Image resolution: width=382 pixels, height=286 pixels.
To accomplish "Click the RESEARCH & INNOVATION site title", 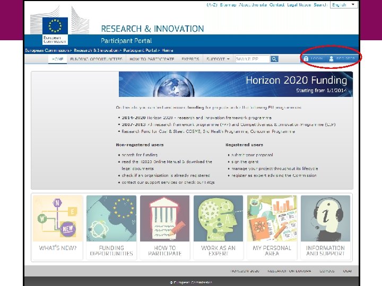I will (152, 29).
